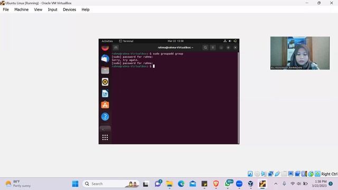The image size is (338, 190).
Task: Open the File menu in VirtualBox
Action: [x=6, y=9]
